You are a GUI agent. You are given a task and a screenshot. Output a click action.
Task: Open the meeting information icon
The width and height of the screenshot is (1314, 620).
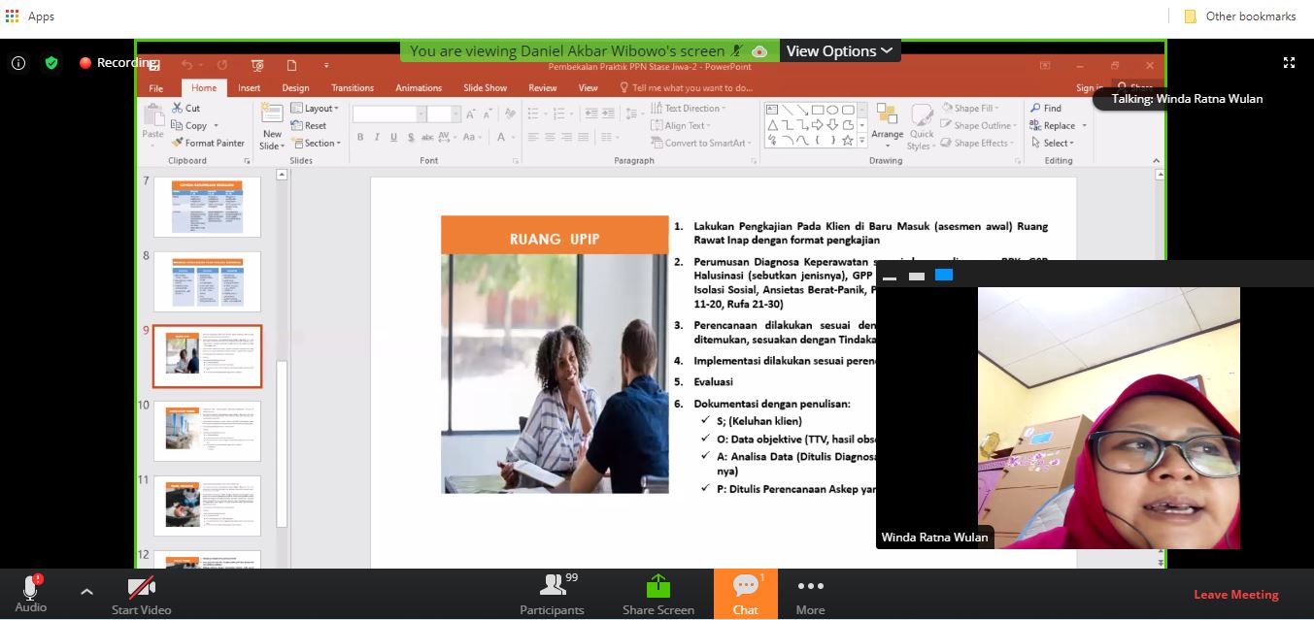[18, 63]
